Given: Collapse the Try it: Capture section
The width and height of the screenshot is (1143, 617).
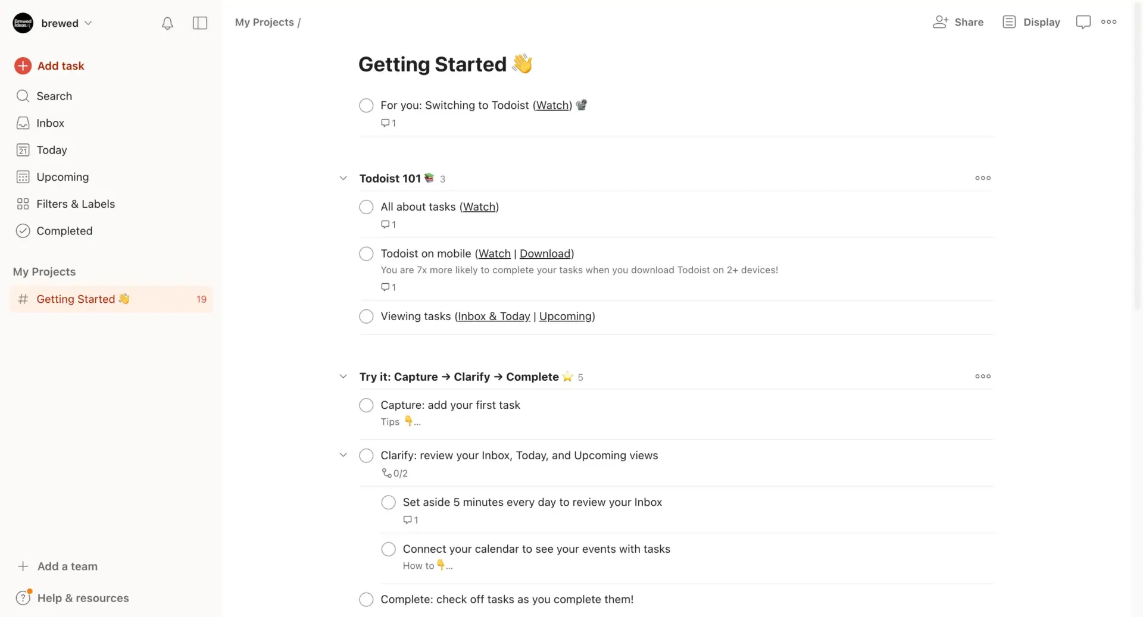Looking at the screenshot, I should pyautogui.click(x=343, y=376).
